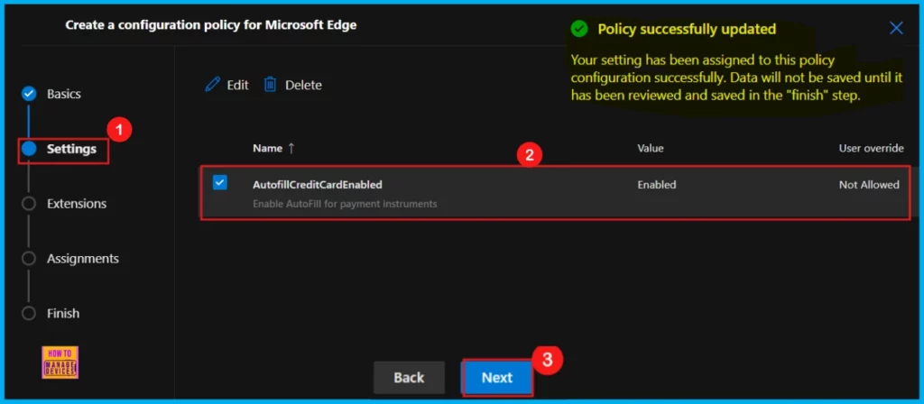Click the active Settings step circle
The height and width of the screenshot is (404, 924).
29,149
